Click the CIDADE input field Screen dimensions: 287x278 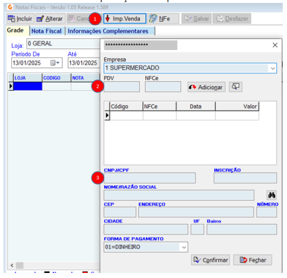(x=146, y=230)
